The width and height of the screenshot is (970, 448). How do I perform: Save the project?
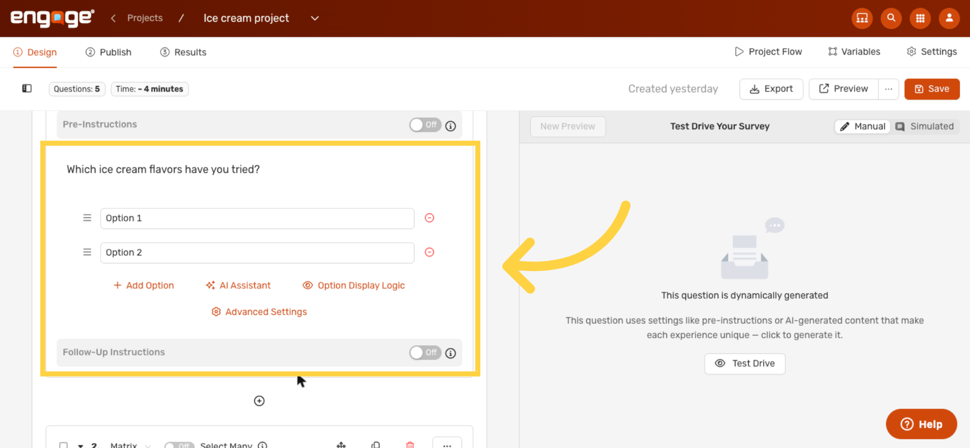(932, 89)
